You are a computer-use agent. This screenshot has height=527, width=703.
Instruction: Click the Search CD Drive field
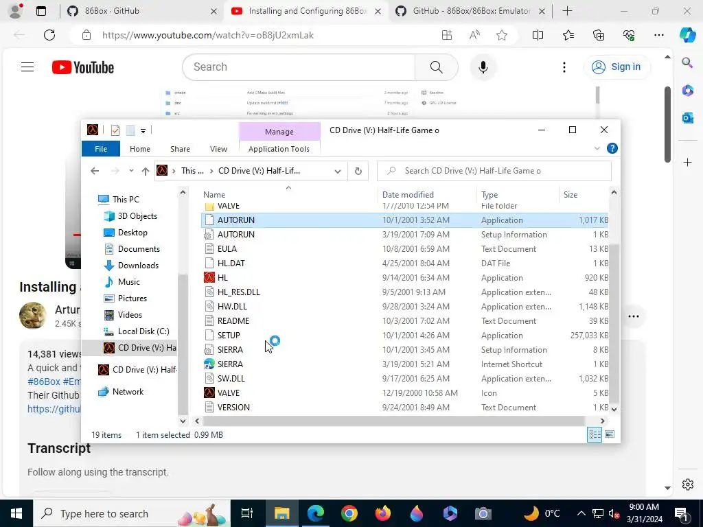pos(494,171)
